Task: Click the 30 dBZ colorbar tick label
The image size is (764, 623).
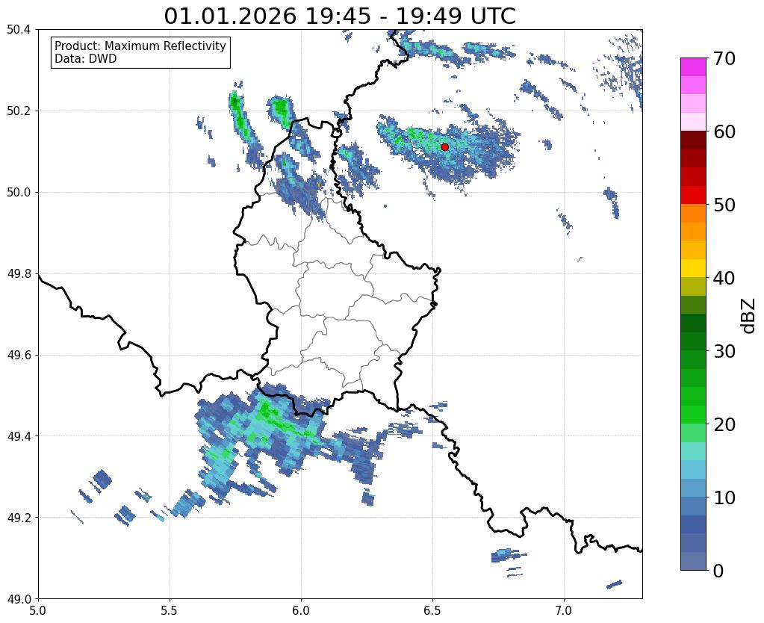Action: [724, 351]
